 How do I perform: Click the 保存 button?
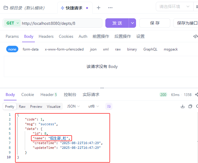tap(155, 23)
